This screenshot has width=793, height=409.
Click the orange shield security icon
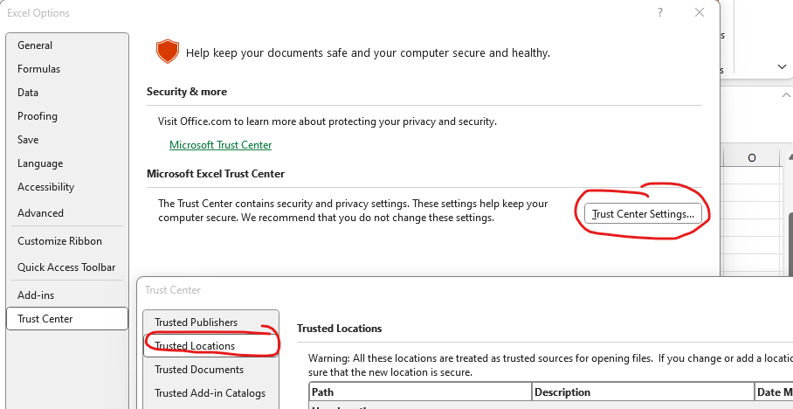pos(168,52)
